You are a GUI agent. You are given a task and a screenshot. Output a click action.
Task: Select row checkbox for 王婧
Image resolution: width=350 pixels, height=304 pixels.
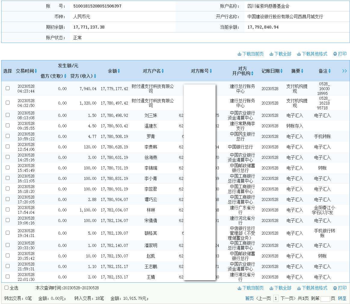8,276
